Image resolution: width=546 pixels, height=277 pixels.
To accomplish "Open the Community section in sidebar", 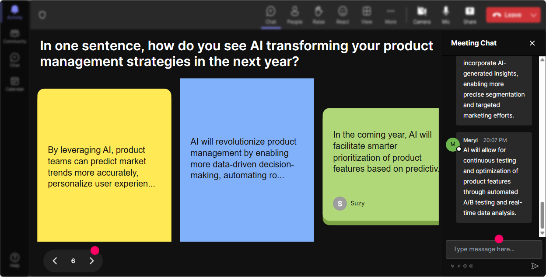I will [15, 36].
